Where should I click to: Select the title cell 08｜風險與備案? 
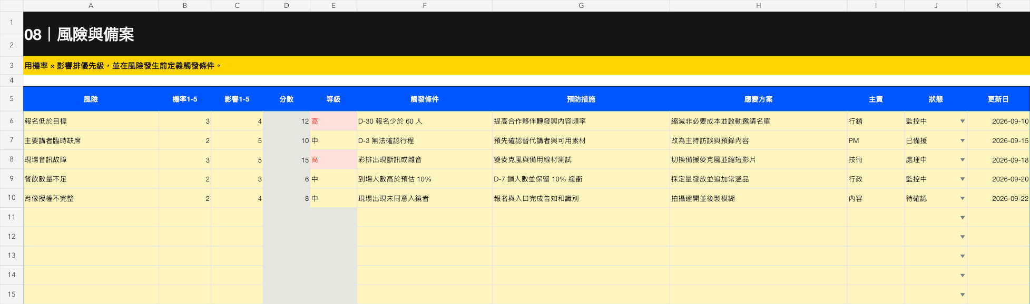526,34
